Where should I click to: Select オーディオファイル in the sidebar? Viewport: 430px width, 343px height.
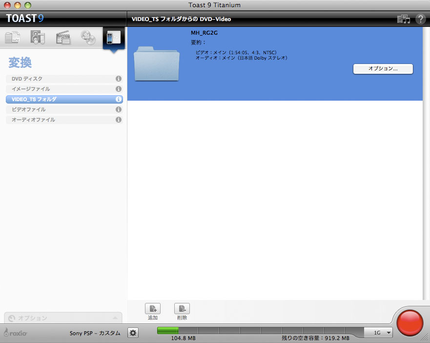coord(64,120)
